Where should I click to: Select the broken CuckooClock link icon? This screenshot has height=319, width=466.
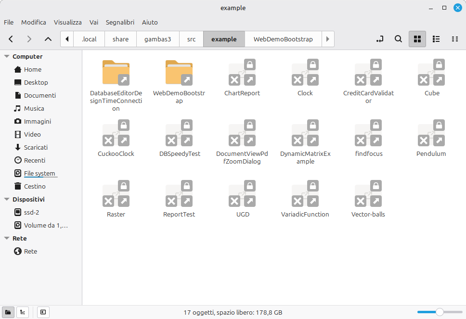(116, 134)
